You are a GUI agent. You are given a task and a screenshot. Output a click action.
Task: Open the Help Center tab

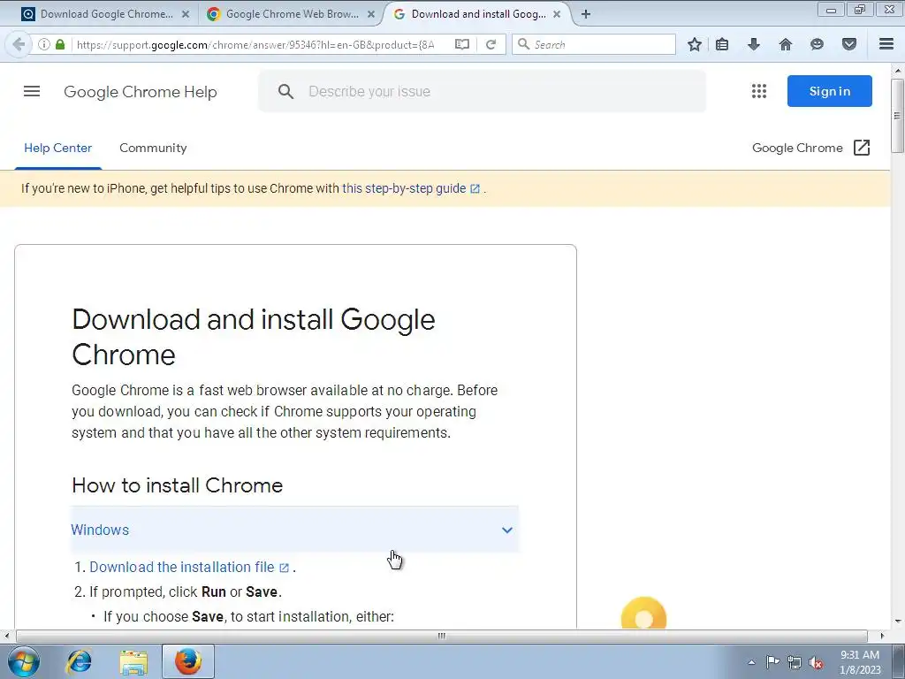click(x=57, y=148)
